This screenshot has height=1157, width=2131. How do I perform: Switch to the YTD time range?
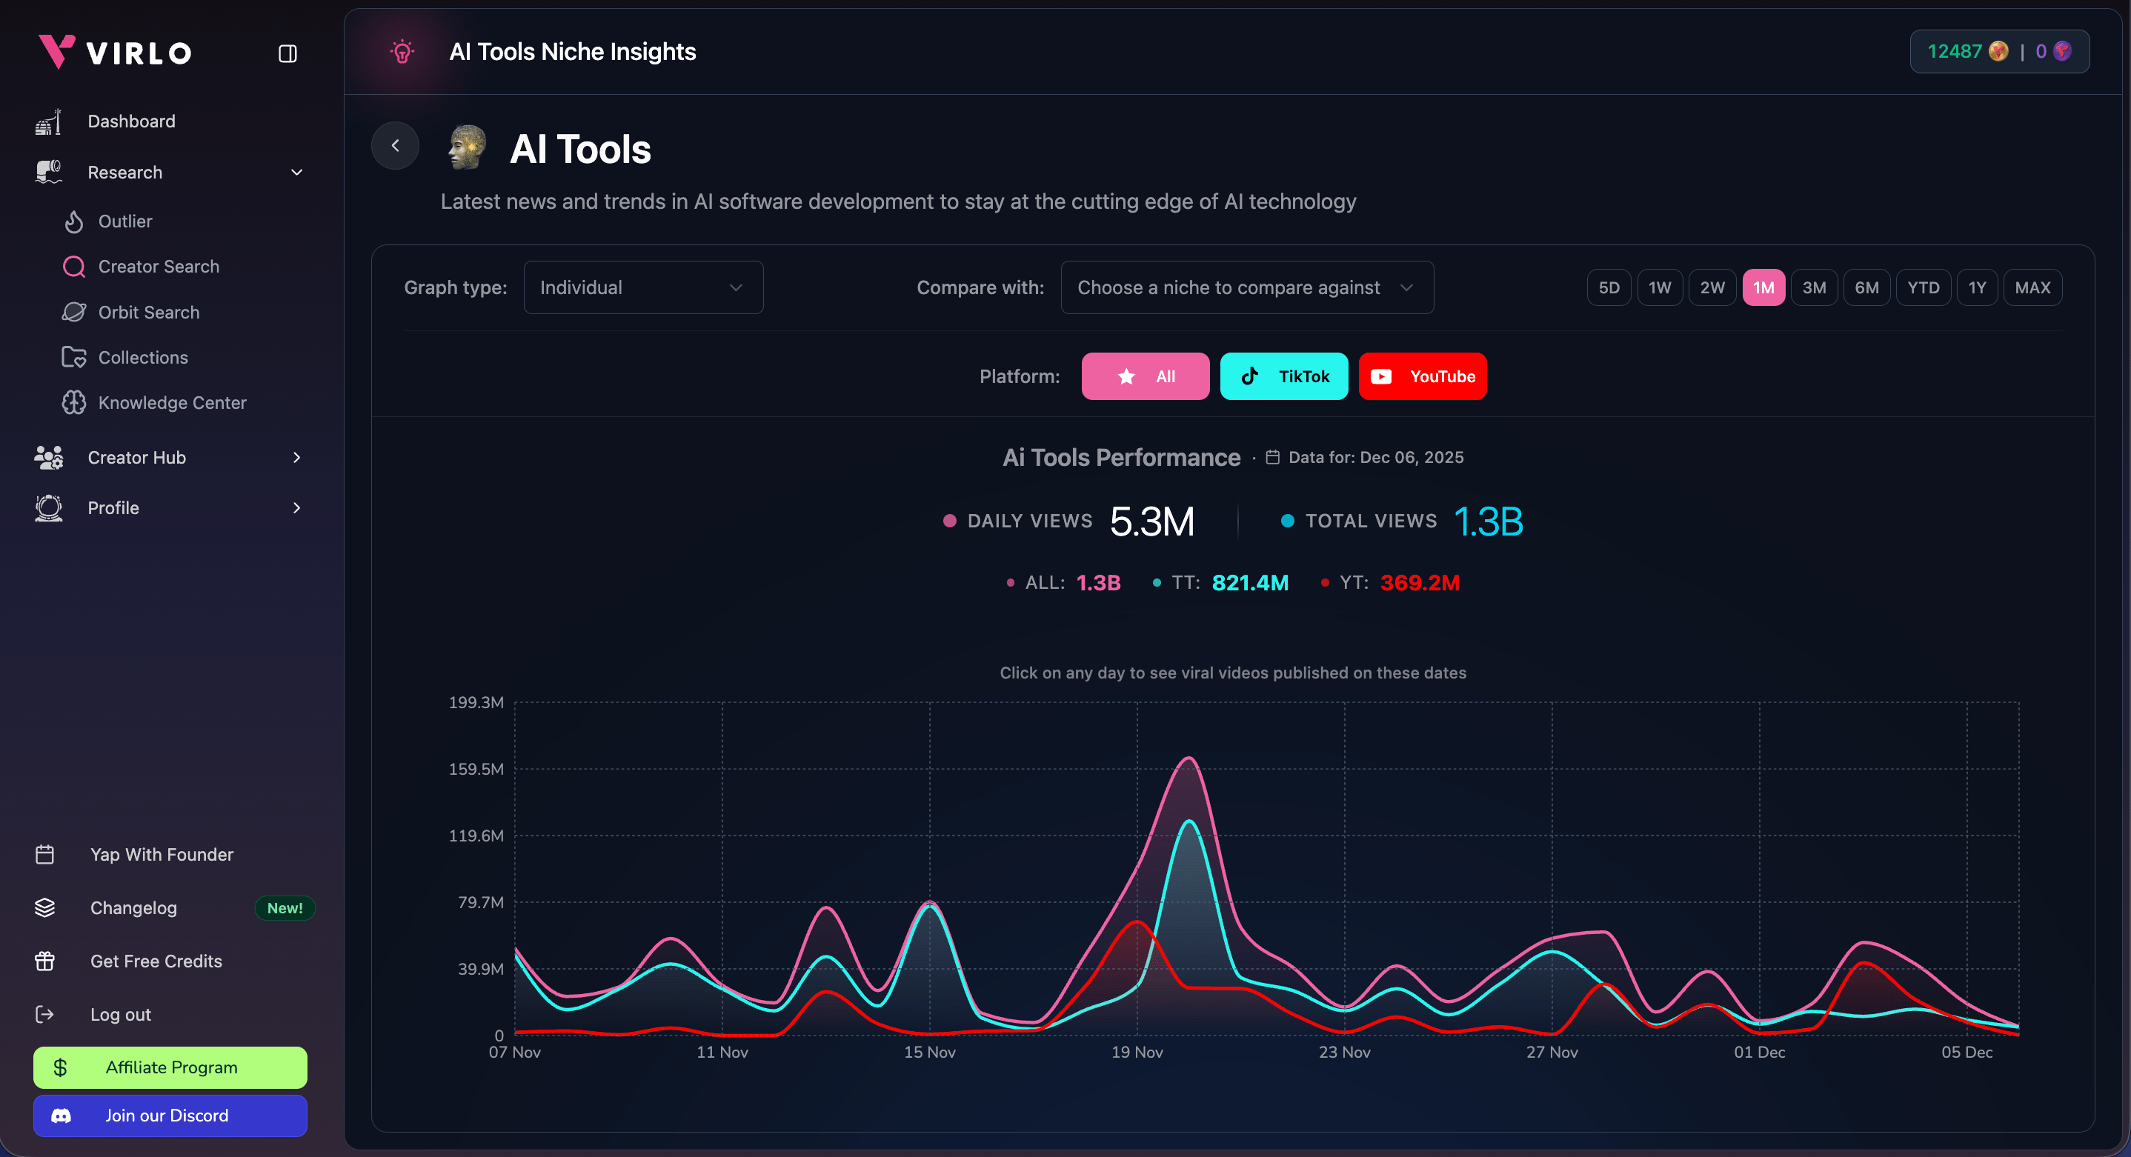point(1924,287)
